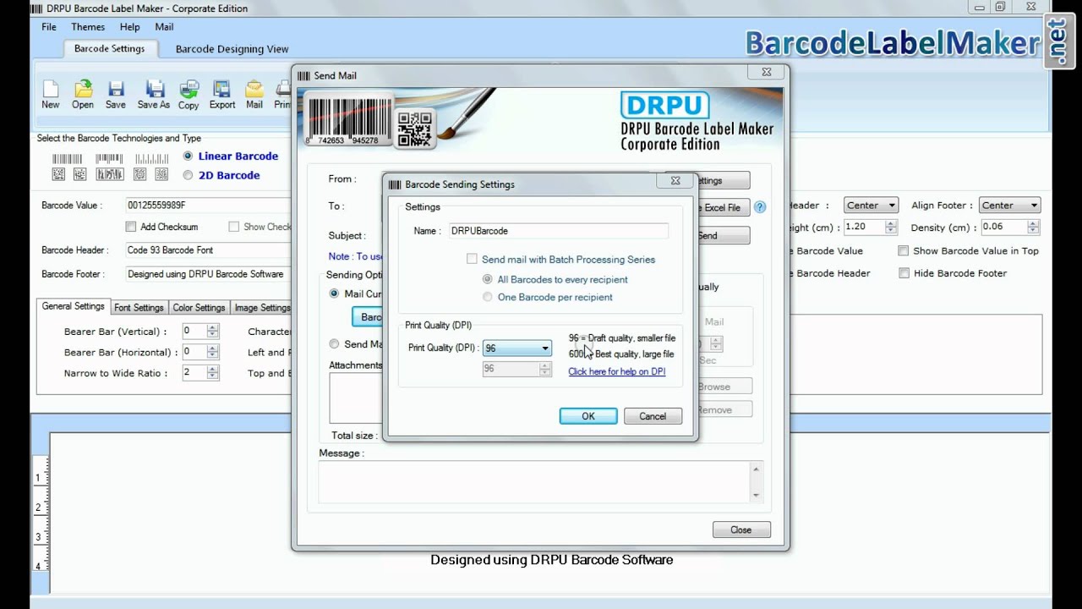Click the Barcode Header input field

tap(208, 250)
